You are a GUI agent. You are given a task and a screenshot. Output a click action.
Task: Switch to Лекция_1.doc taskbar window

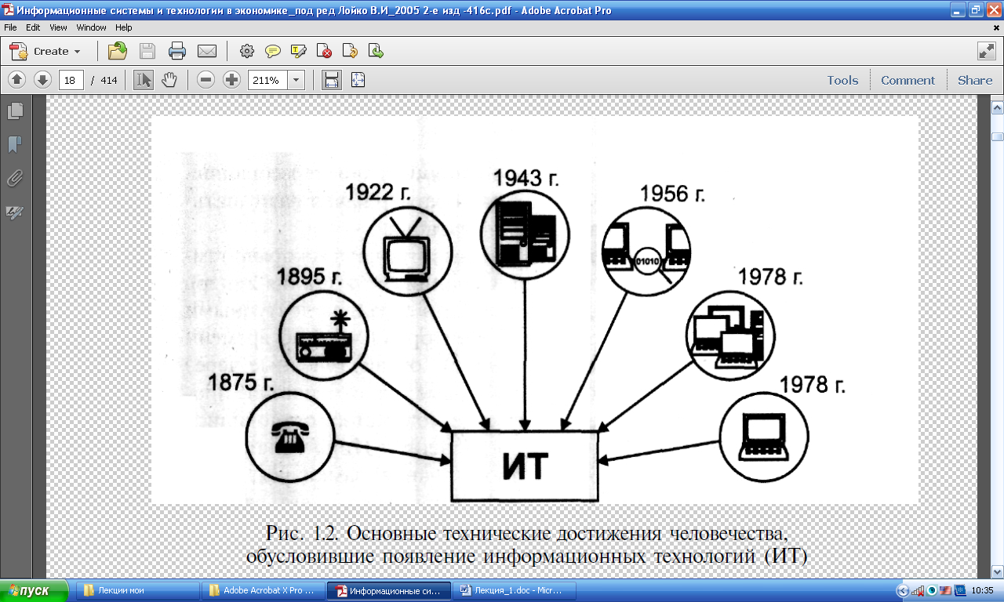(x=515, y=590)
